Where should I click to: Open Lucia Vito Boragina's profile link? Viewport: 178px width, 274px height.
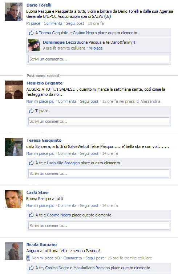(63, 163)
